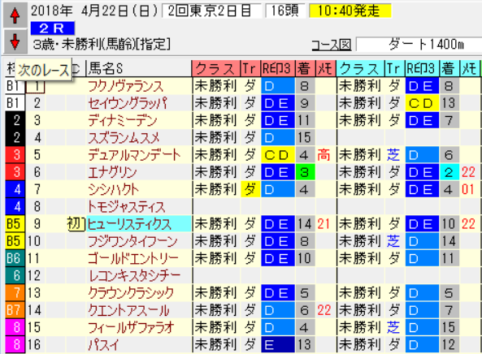Screen dimensions: 482x354
Task: Click the red-section REP3 column header
Action: pyautogui.click(x=278, y=68)
